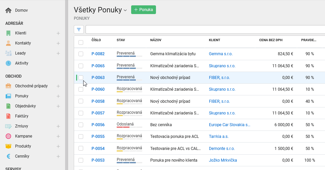Check the box for offer P-0082
Viewport: 325px width, 170px height.
pos(81,54)
